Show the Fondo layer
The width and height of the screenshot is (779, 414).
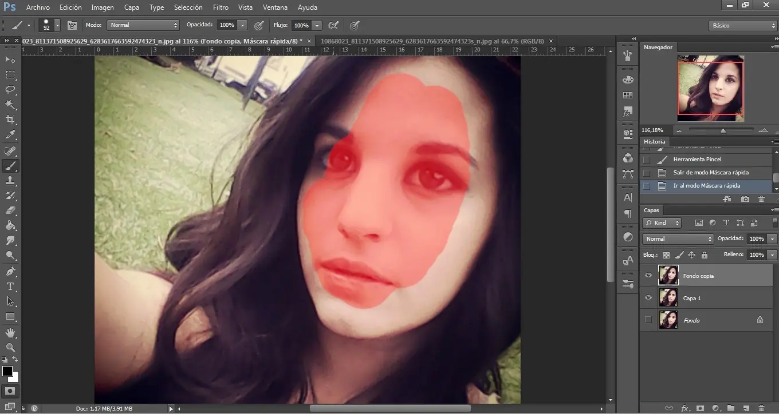[x=648, y=320]
